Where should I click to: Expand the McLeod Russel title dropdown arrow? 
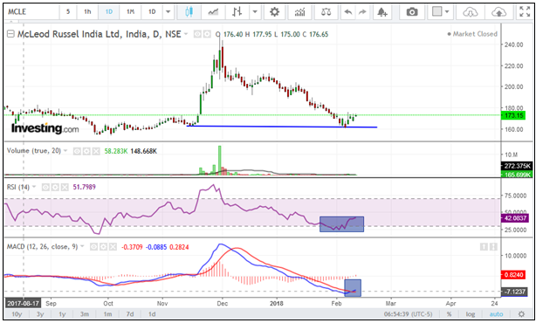[186, 34]
